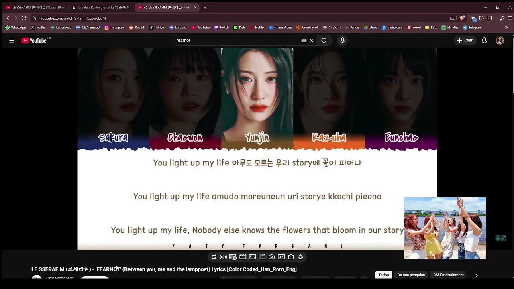The height and width of the screenshot is (289, 514).
Task: Open the globo.com bookmark
Action: (x=392, y=28)
